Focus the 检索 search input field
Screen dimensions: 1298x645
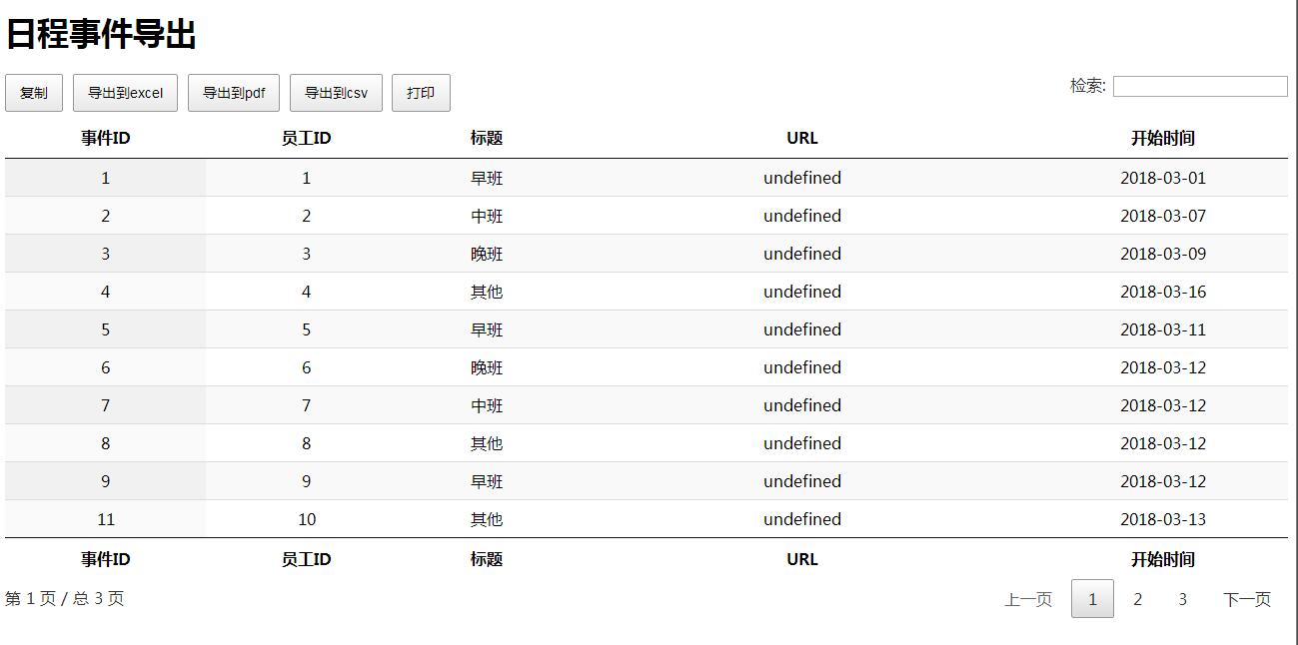click(1199, 87)
